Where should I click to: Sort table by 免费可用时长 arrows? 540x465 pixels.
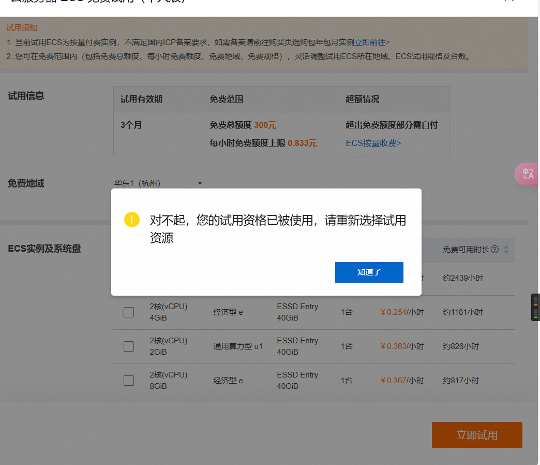pos(506,250)
